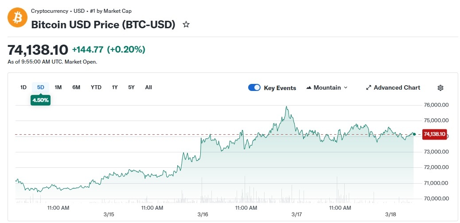The width and height of the screenshot is (460, 223).
Task: Show the All time range
Action: tap(148, 87)
